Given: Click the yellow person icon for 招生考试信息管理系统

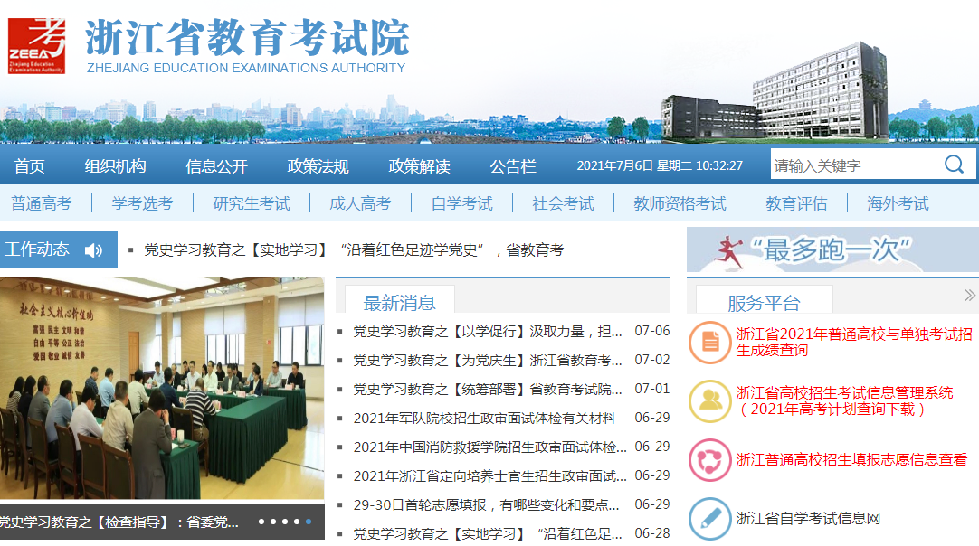Looking at the screenshot, I should [x=712, y=399].
